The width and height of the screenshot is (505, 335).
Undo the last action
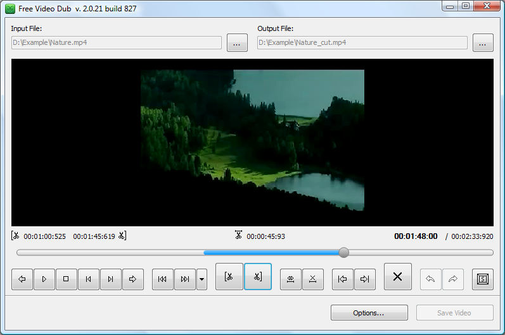coord(431,279)
